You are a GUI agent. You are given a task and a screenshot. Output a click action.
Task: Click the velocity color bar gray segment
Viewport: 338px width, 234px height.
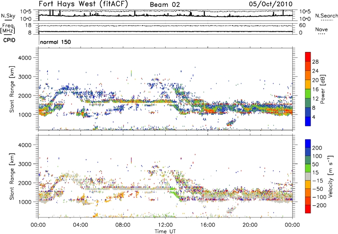308,176
